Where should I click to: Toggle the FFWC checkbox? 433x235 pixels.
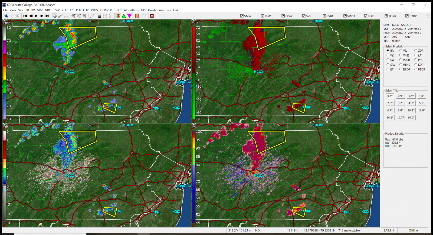click(283, 16)
